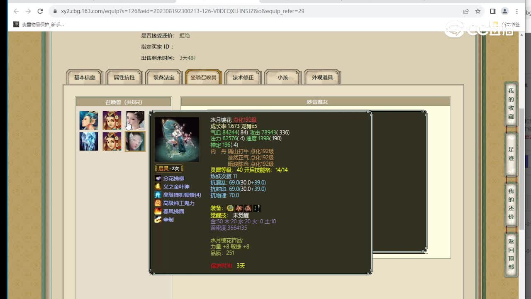Click the 高级神工鬼力 skill name
This screenshot has width=531, height=299.
[178, 203]
